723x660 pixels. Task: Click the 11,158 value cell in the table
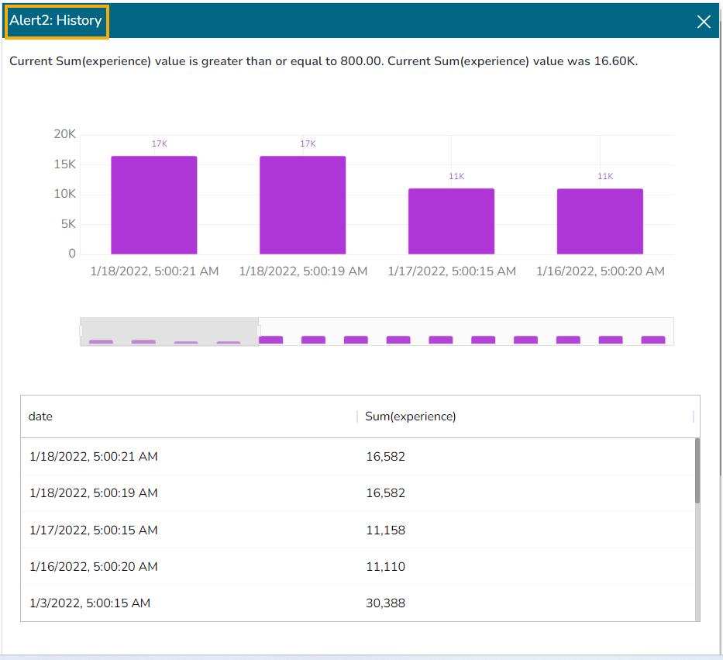click(385, 530)
